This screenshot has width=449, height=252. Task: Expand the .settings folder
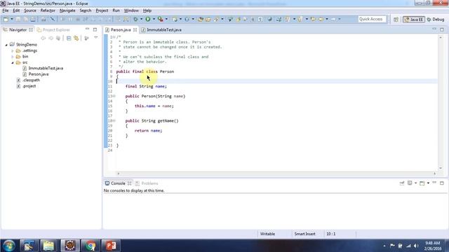click(13, 51)
